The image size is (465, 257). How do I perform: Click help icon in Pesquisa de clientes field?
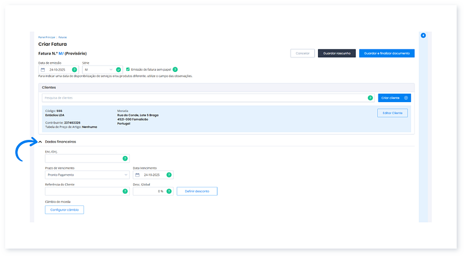[x=370, y=98]
